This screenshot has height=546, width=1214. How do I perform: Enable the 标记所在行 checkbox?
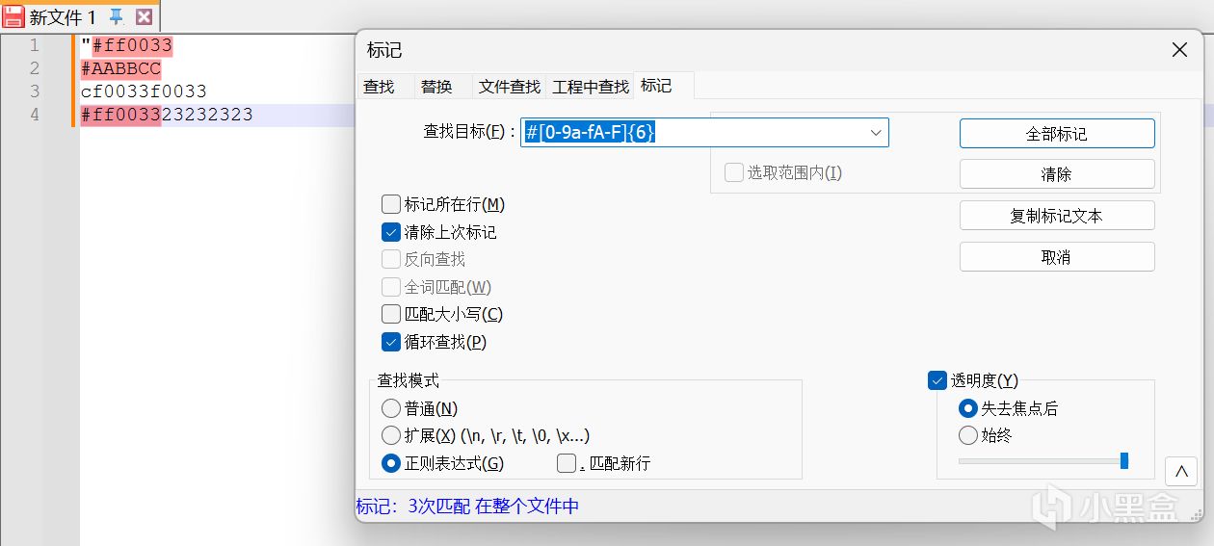tap(391, 204)
